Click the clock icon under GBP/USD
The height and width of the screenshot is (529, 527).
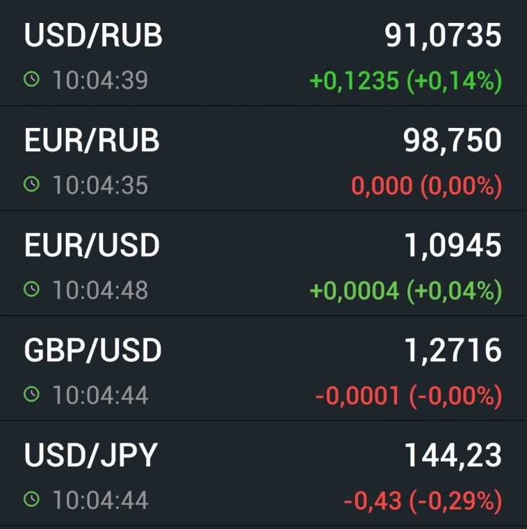[32, 395]
